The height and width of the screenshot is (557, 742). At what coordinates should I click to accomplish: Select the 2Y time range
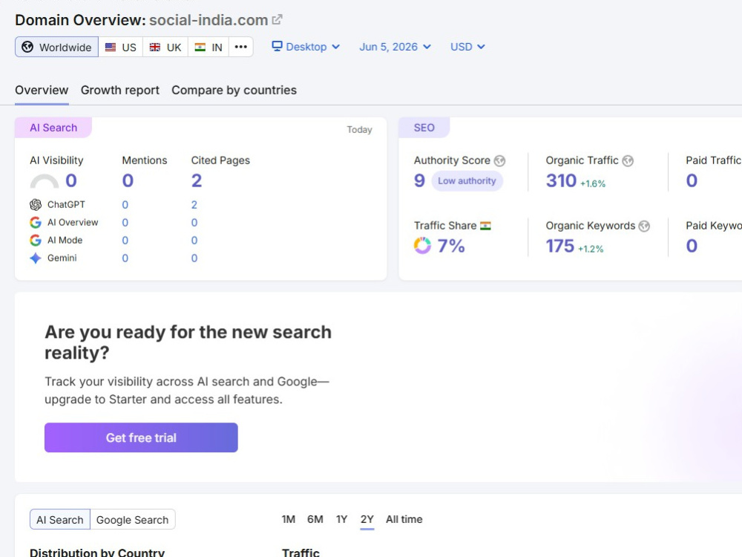tap(367, 519)
